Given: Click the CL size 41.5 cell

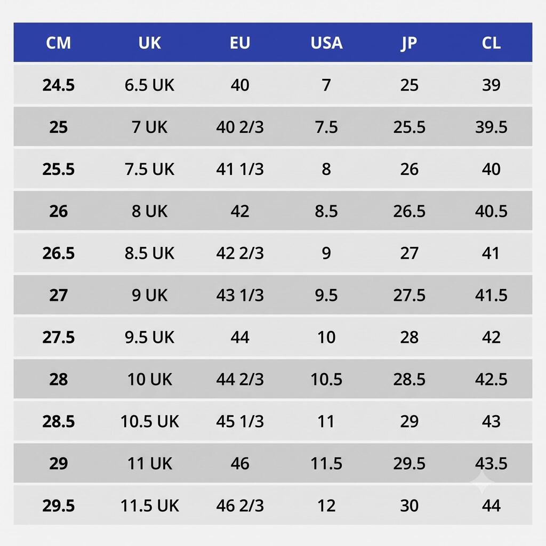Looking at the screenshot, I should pos(491,295).
